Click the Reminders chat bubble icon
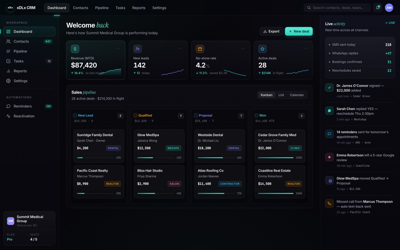 pyautogui.click(x=9, y=106)
